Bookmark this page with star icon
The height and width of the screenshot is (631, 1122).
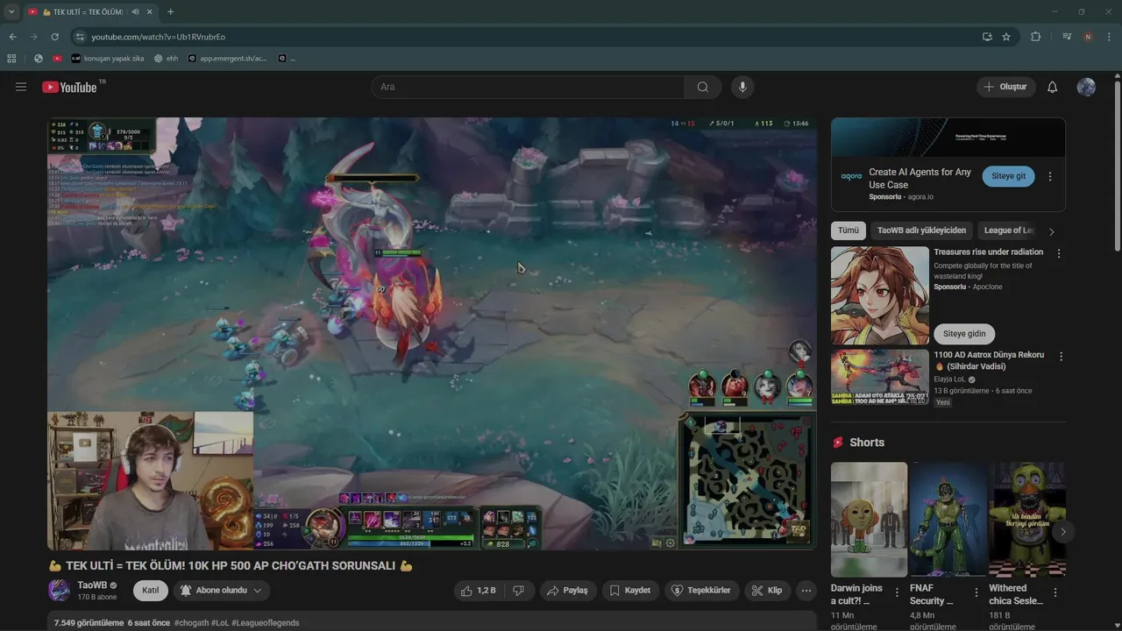(1006, 37)
